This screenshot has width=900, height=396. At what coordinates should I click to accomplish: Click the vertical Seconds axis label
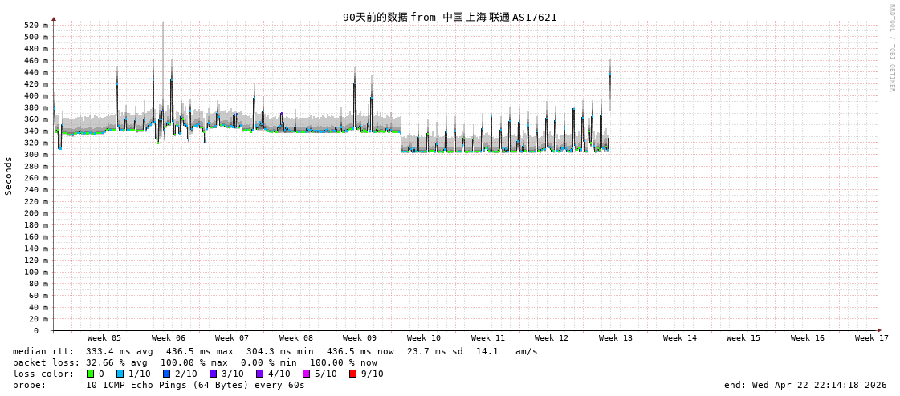(x=9, y=176)
